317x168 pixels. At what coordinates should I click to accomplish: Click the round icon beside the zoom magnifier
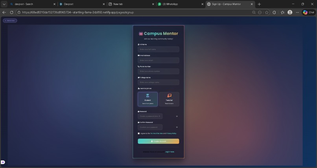tap(260, 12)
